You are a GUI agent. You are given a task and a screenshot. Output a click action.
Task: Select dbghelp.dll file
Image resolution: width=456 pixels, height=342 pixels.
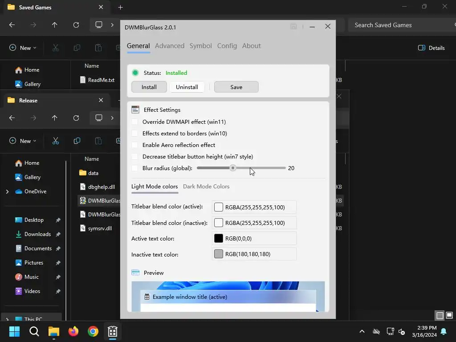(98, 187)
